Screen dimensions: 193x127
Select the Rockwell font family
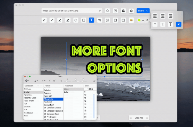tap(48, 102)
